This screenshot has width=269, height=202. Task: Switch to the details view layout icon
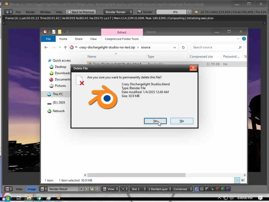(237, 180)
